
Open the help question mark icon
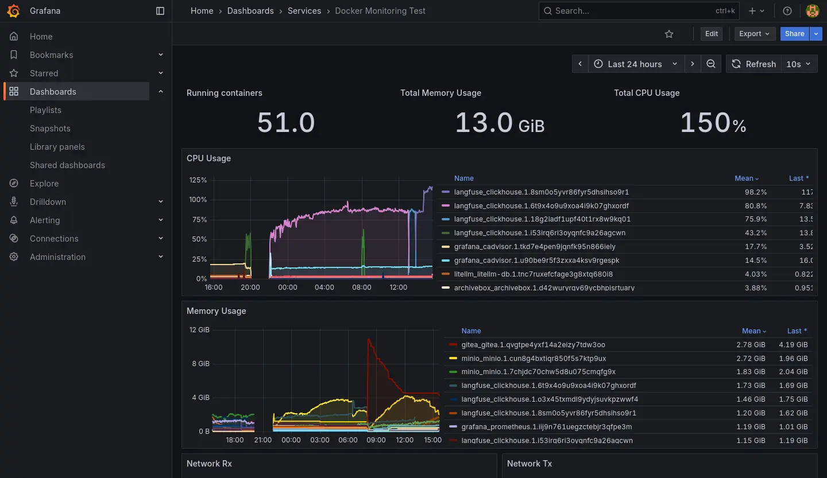pos(787,11)
